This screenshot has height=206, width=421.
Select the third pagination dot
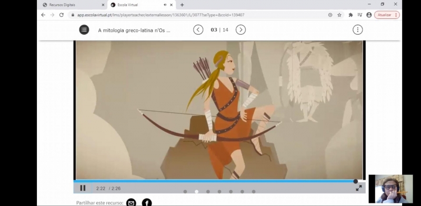coord(208,191)
